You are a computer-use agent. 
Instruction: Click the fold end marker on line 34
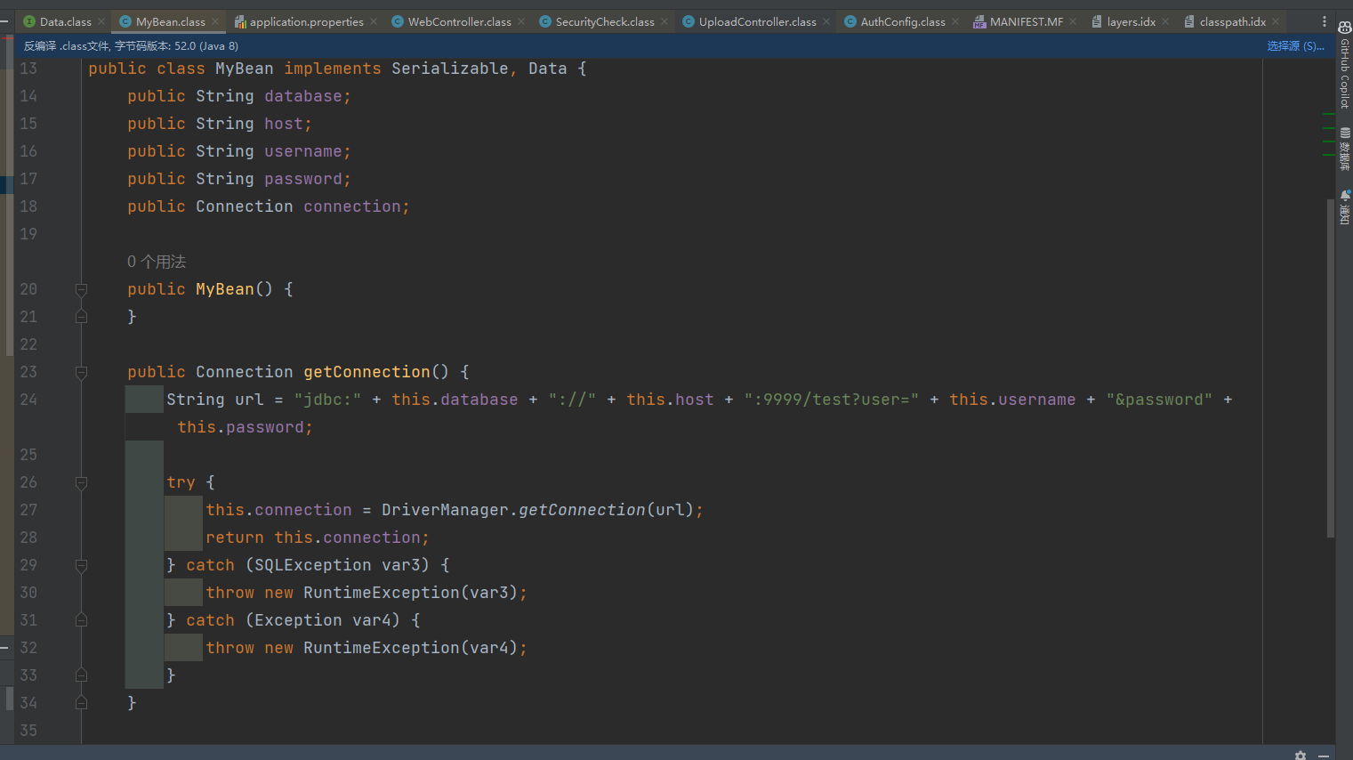point(81,703)
